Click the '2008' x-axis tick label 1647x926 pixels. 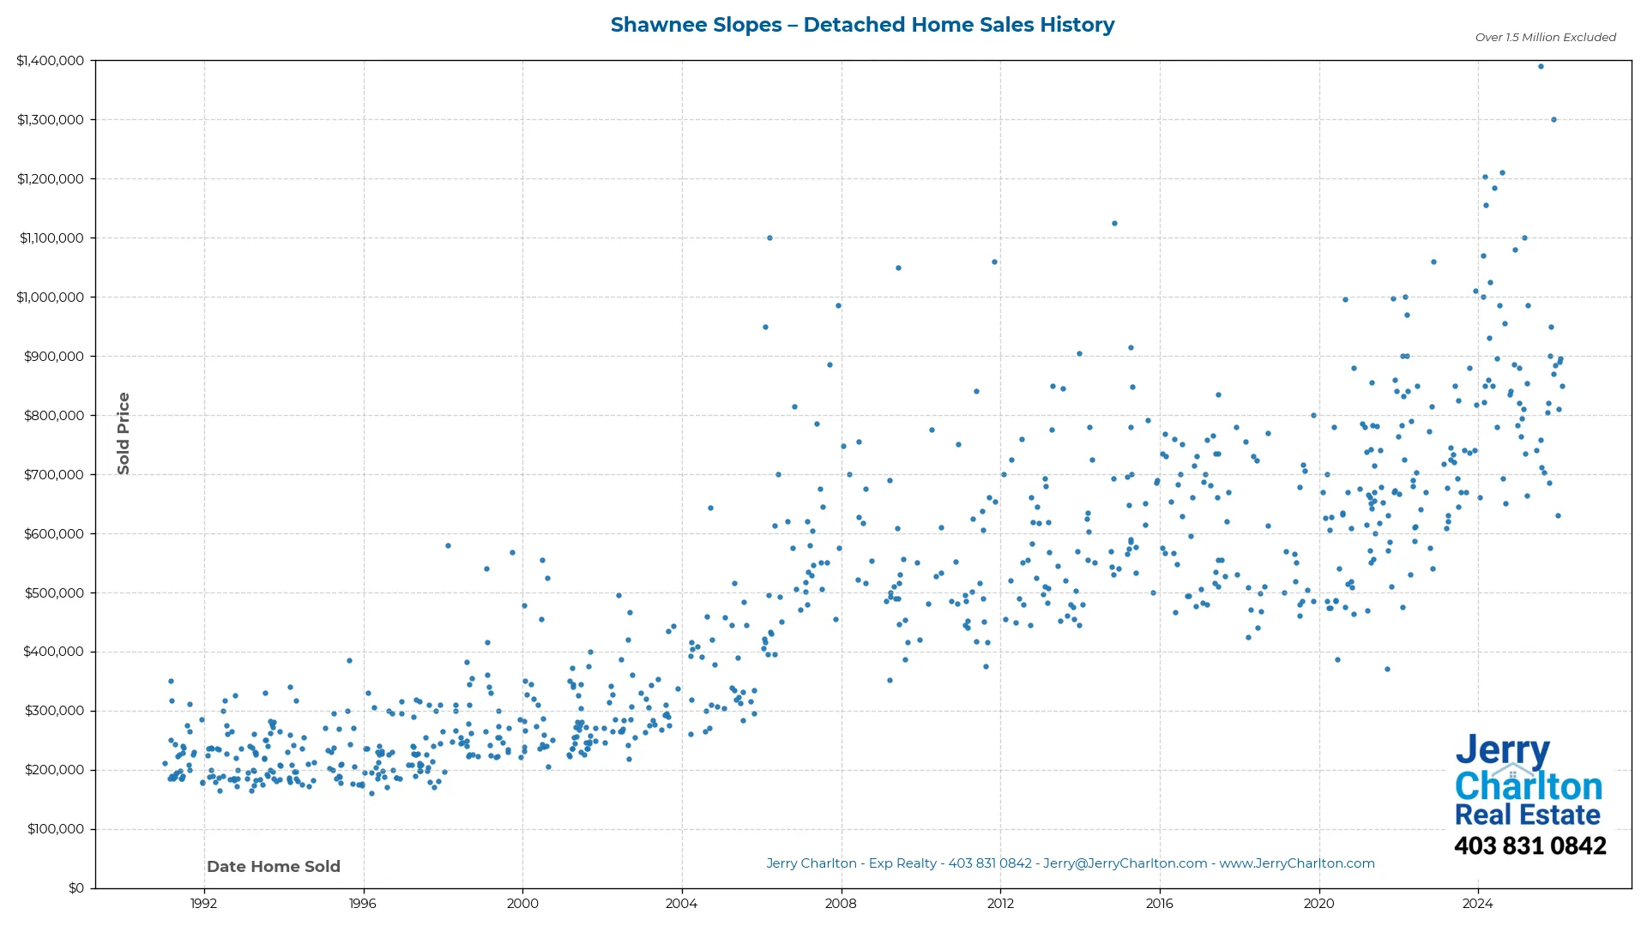tap(842, 904)
